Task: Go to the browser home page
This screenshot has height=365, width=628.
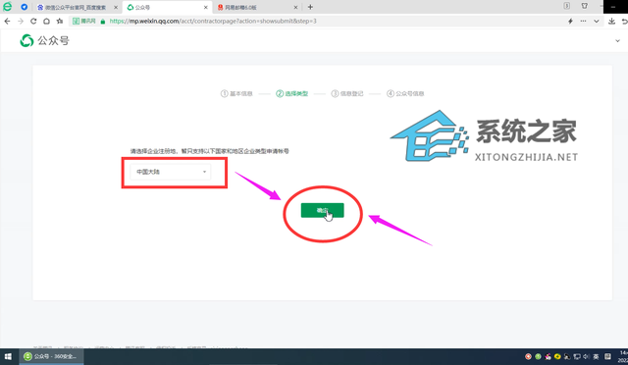Action: point(46,22)
